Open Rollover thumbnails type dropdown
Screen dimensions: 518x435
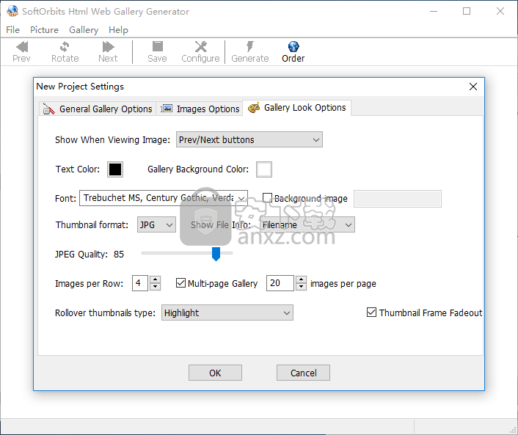[227, 312]
